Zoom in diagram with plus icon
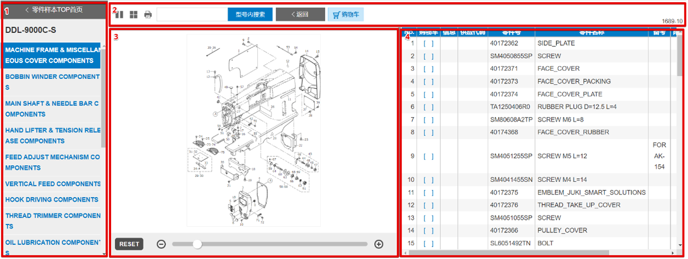This screenshot has height=259, width=688. (x=378, y=244)
